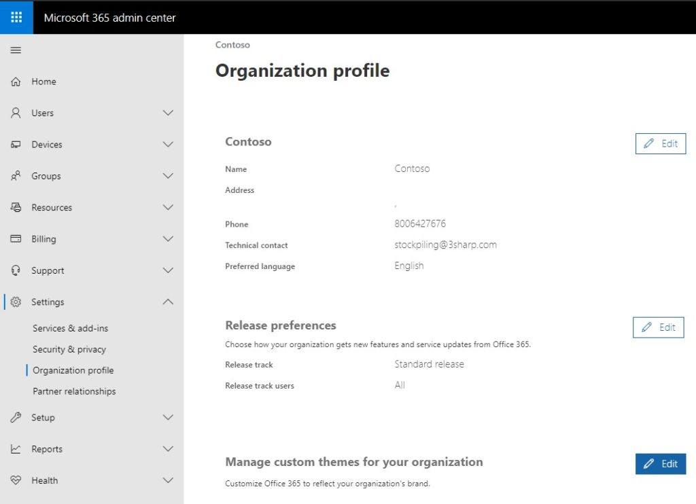Click the Contoso breadcrumb link
Image resolution: width=696 pixels, height=504 pixels.
click(232, 45)
